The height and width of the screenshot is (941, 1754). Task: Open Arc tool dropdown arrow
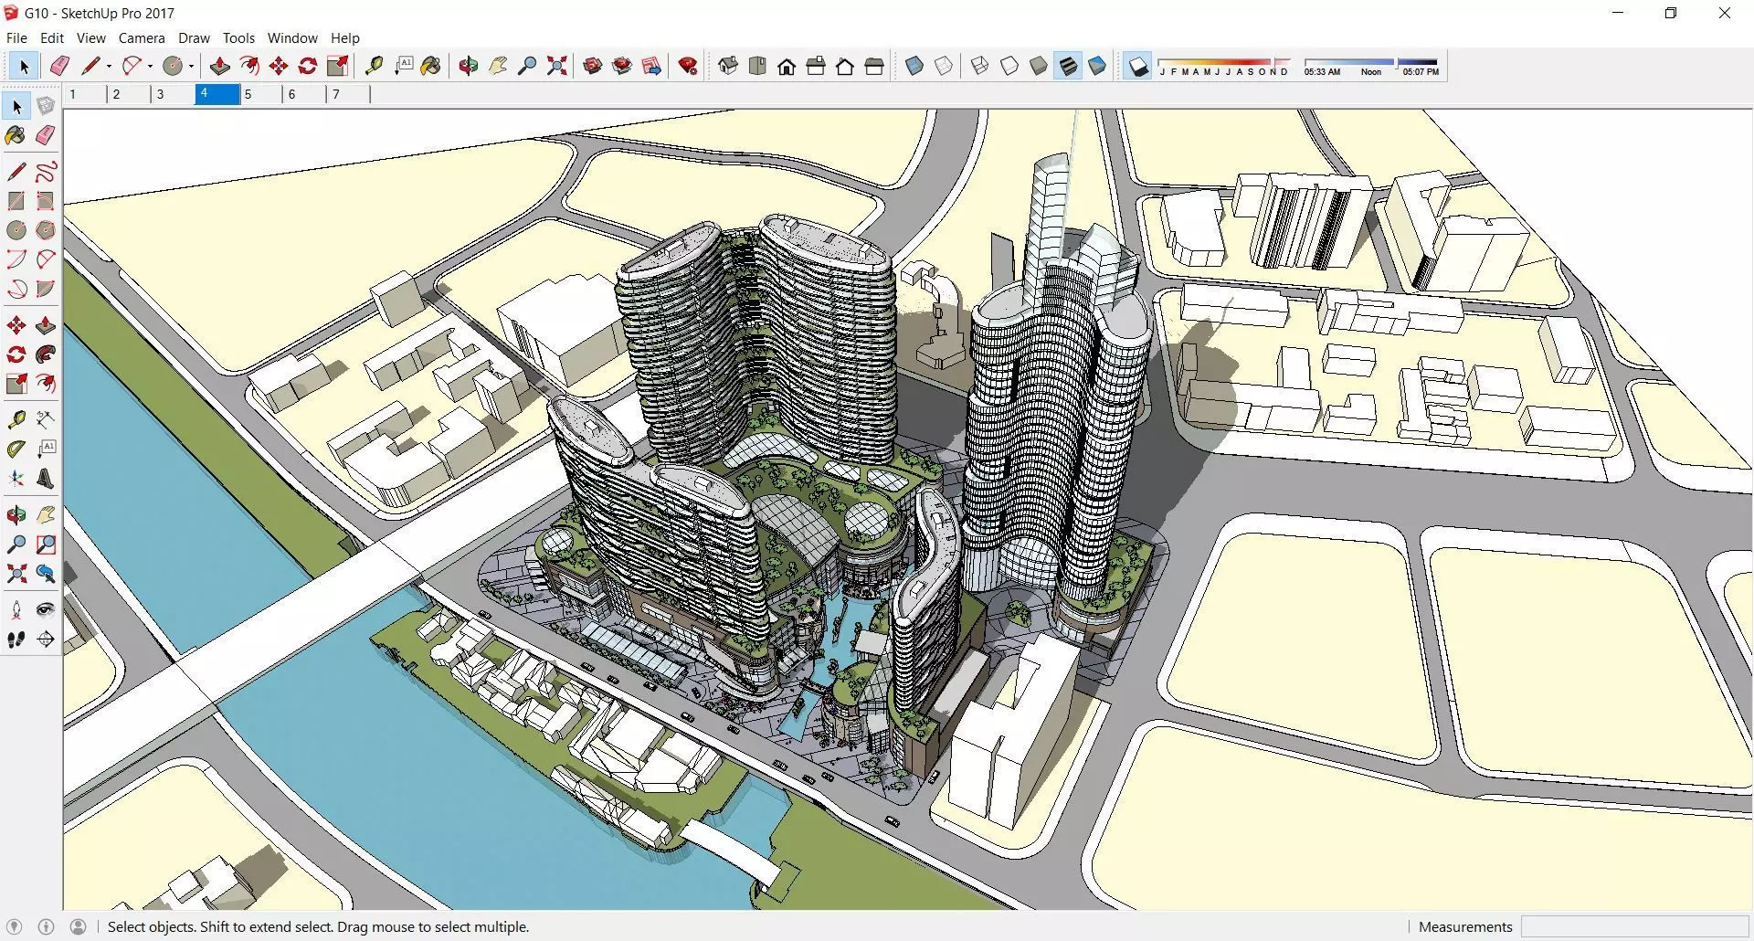point(150,67)
